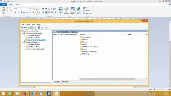Open WordPad File tab
The height and width of the screenshot is (96, 171).
point(3,4)
